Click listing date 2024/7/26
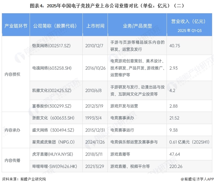The height and width of the screenshot is (185, 214). pyautogui.click(x=95, y=142)
